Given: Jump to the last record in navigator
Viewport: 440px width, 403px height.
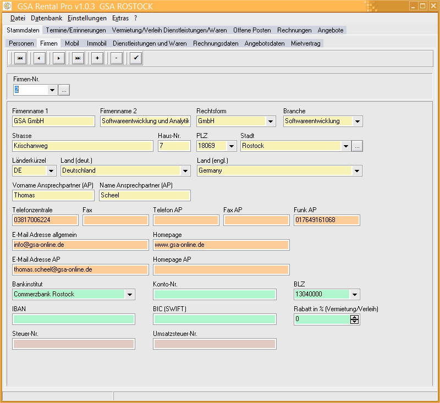Looking at the screenshot, I should click(78, 58).
